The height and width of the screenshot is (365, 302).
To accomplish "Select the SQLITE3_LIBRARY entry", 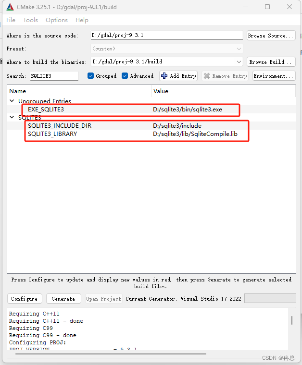I will [x=52, y=134].
